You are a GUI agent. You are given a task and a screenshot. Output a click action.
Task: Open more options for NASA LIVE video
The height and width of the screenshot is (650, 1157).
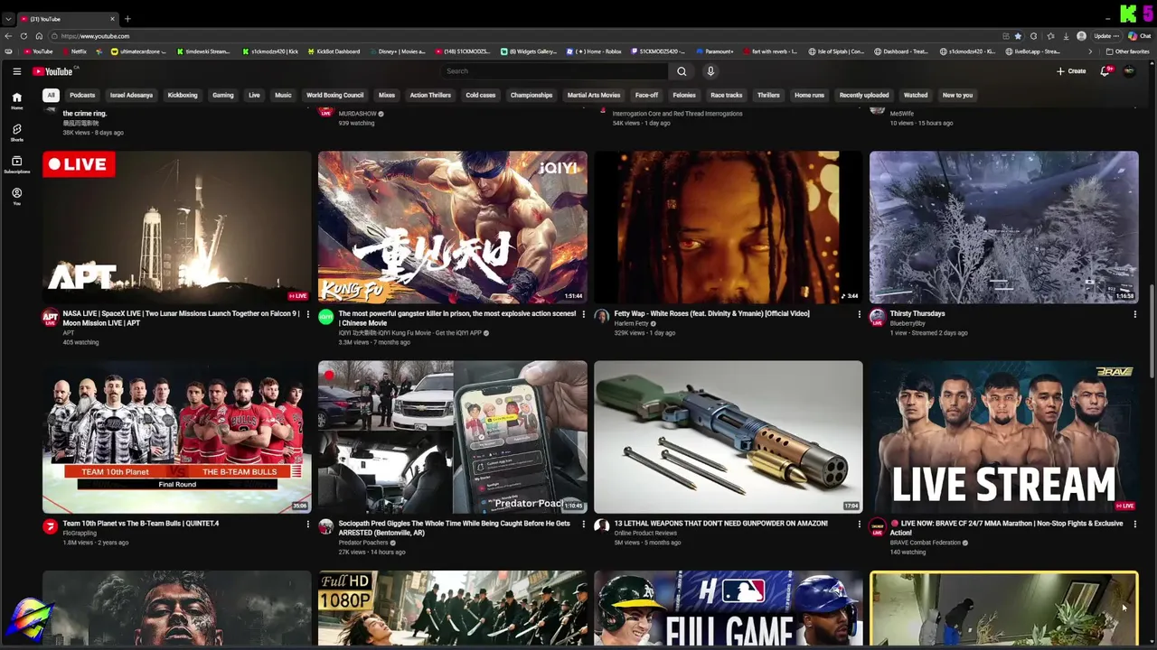[x=307, y=314]
